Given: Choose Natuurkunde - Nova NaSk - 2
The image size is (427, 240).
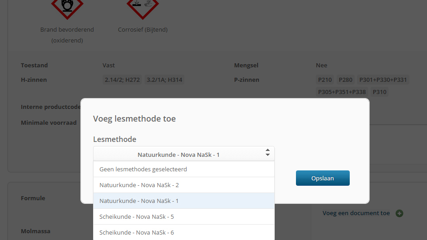Looking at the screenshot, I should pyautogui.click(x=184, y=185).
